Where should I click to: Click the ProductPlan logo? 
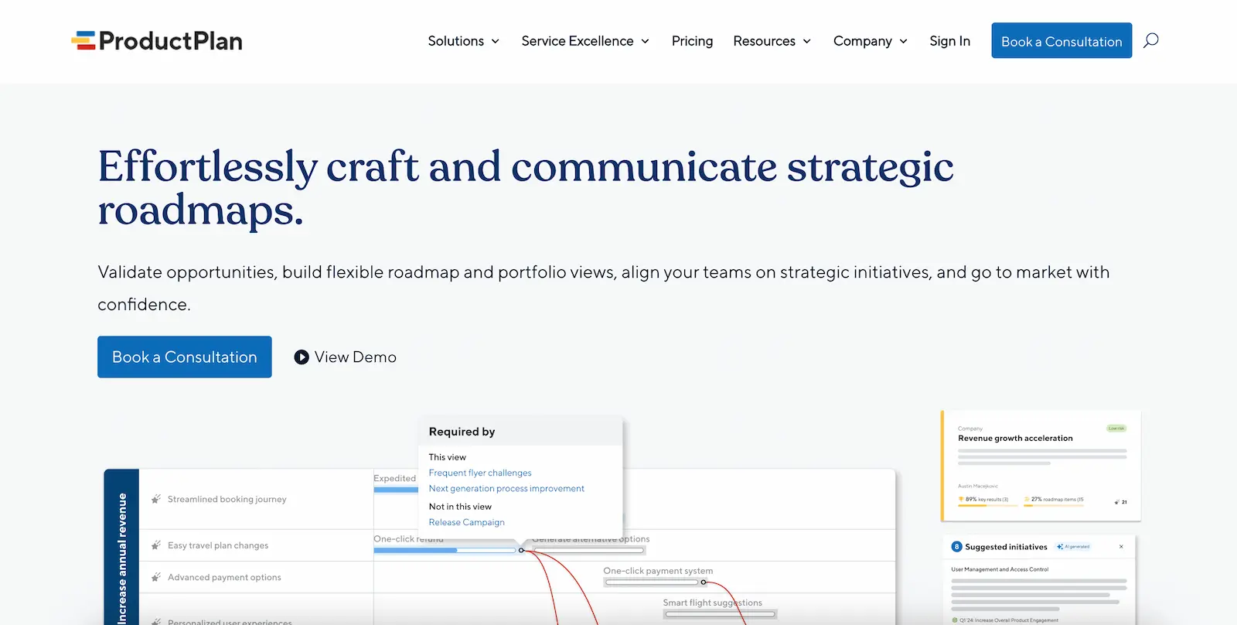(x=157, y=41)
